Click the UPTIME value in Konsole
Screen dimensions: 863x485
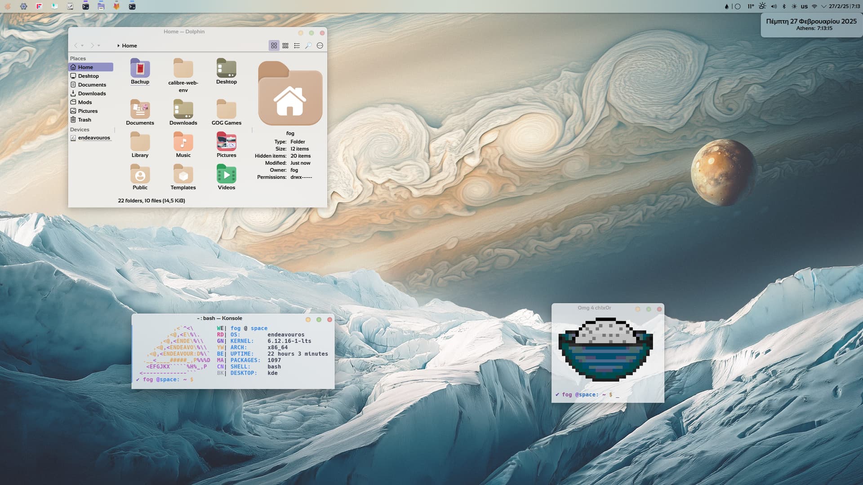pos(298,354)
